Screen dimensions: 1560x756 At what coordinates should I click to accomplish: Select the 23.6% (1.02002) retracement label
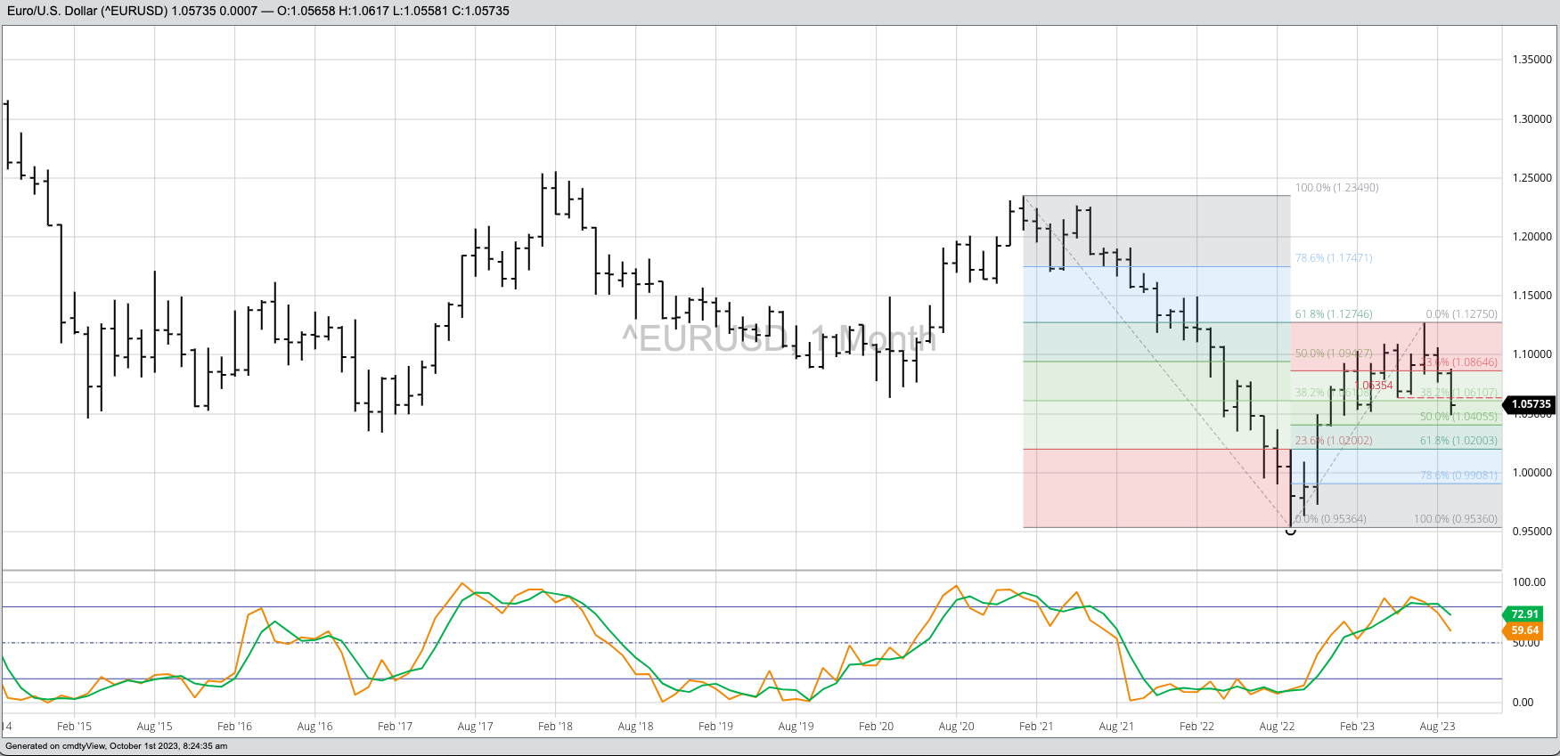click(1333, 441)
